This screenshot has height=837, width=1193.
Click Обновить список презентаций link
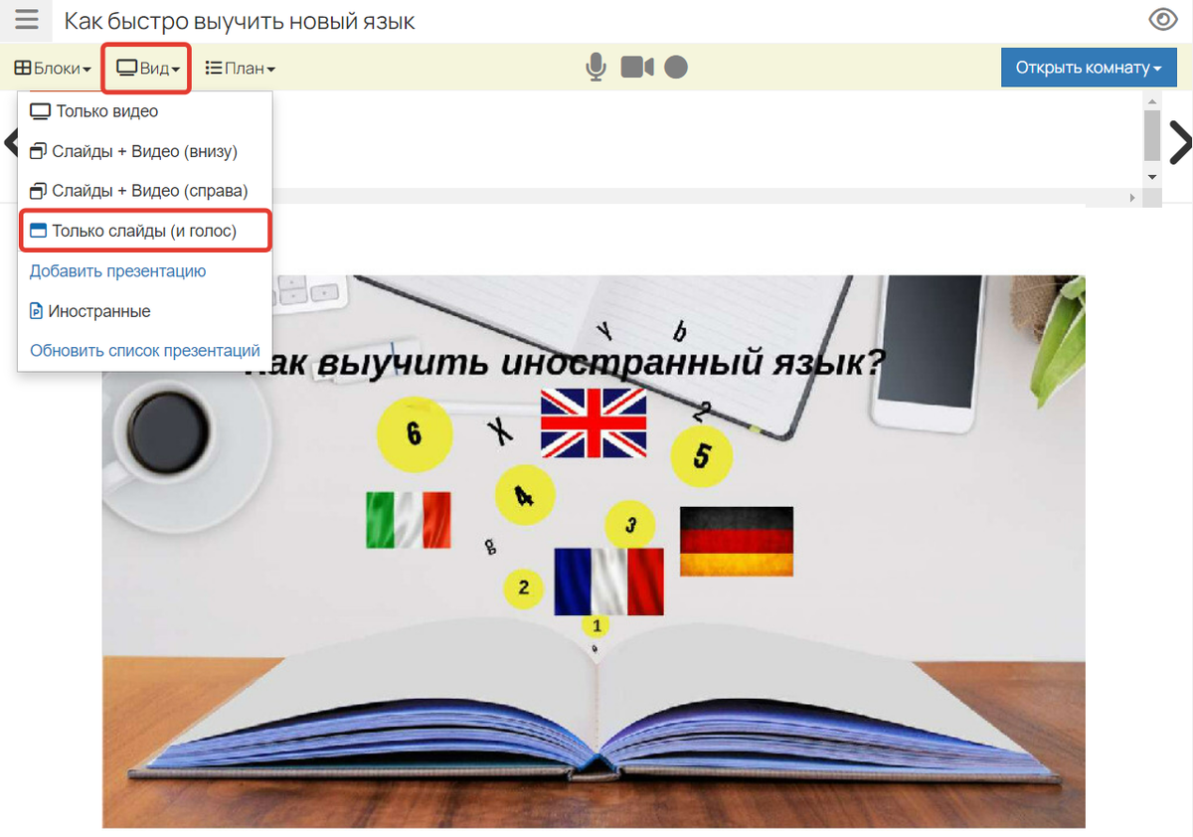144,351
